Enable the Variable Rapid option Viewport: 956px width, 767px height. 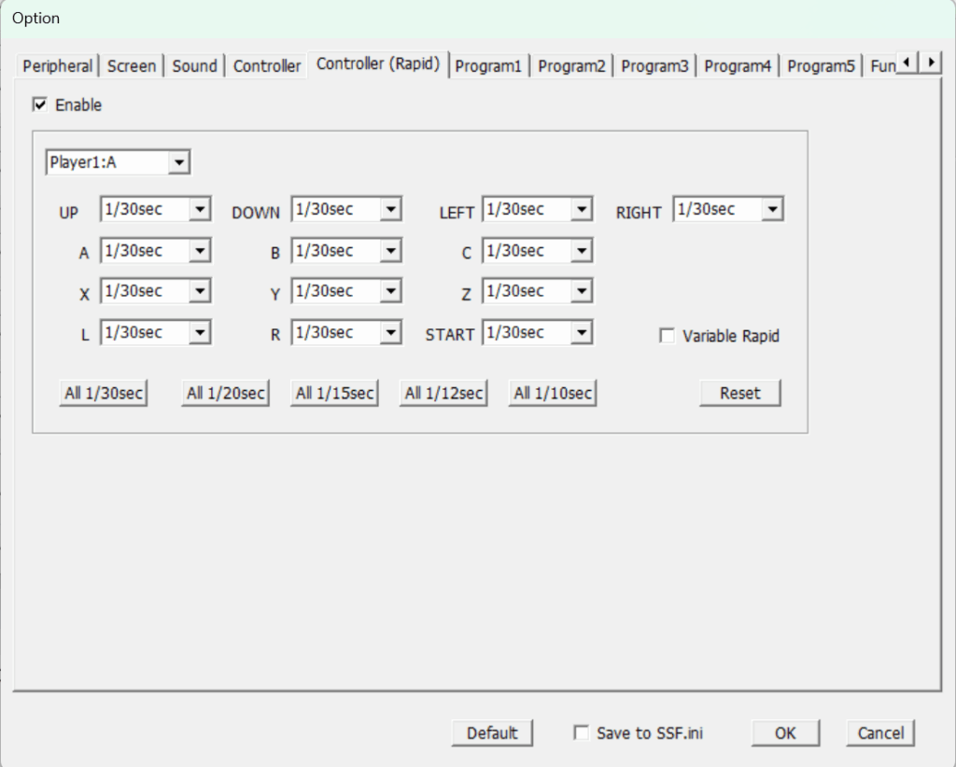coord(667,336)
